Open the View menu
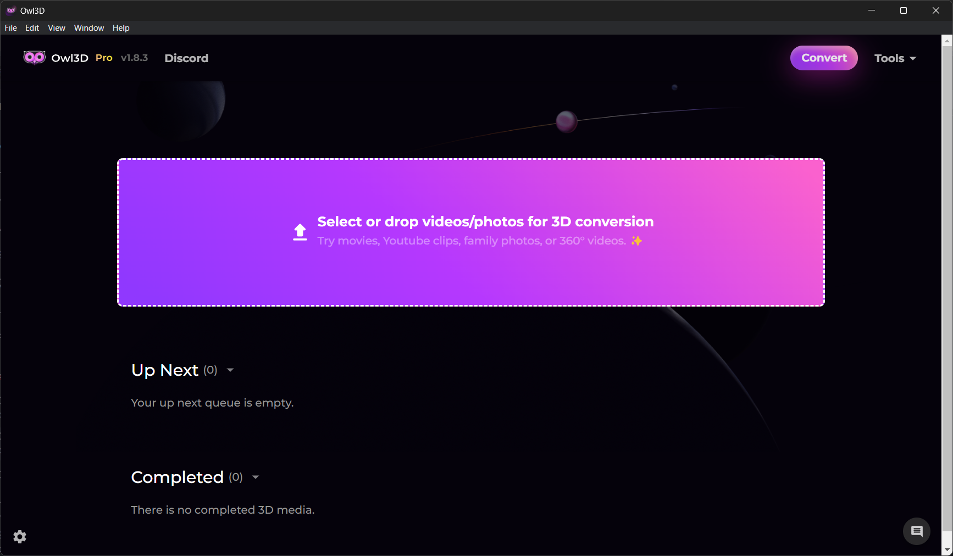The image size is (953, 556). [57, 28]
